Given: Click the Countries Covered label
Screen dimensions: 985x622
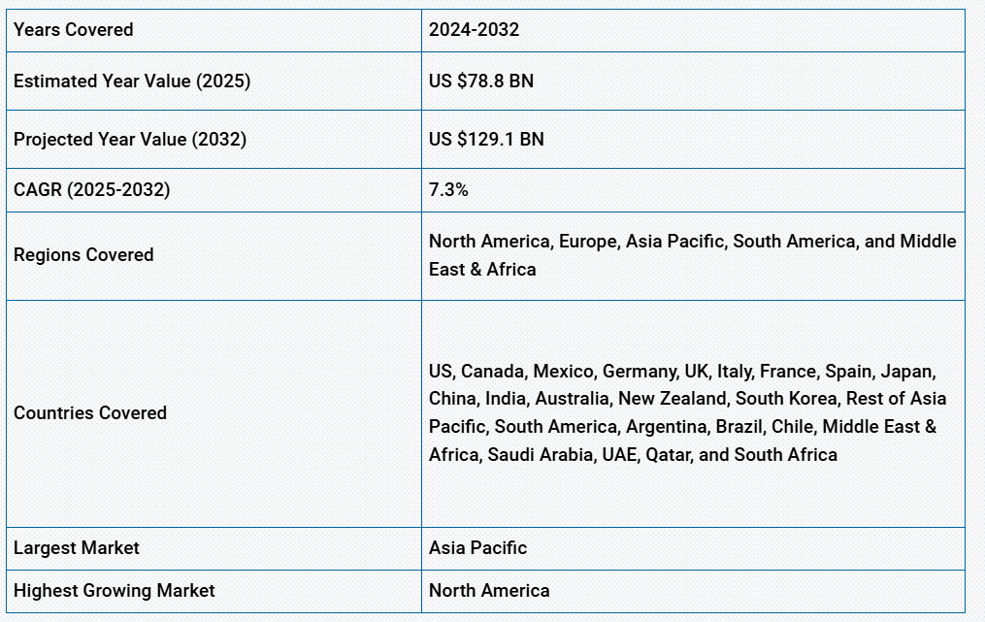Looking at the screenshot, I should point(90,412).
